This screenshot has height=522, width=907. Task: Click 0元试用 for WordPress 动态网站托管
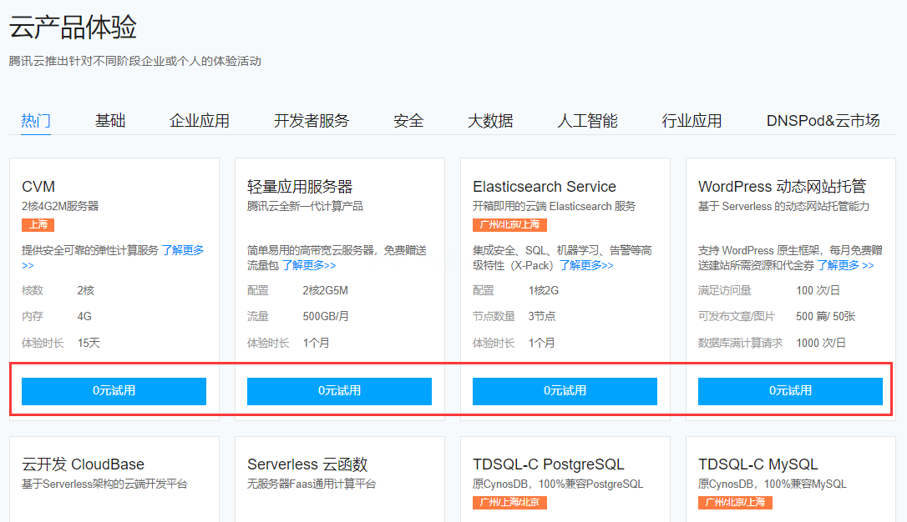790,390
